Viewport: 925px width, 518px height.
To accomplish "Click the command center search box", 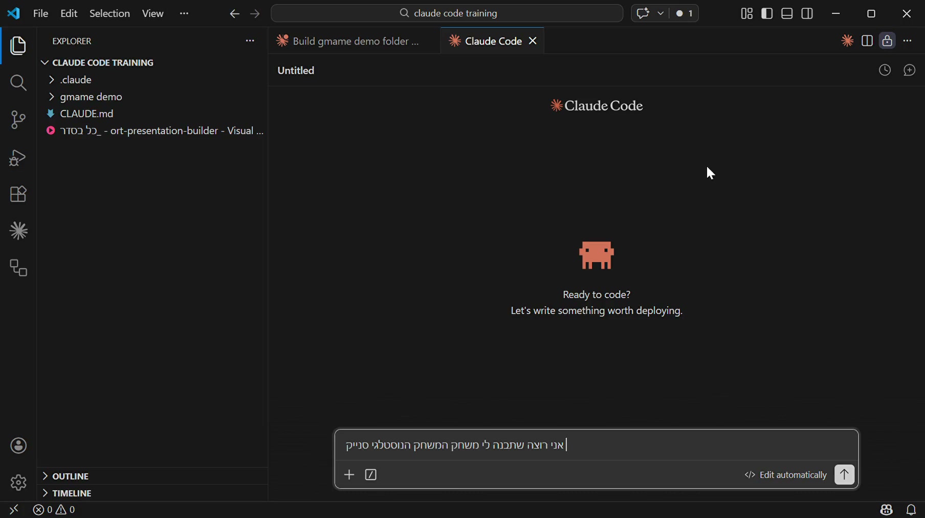I will (447, 13).
